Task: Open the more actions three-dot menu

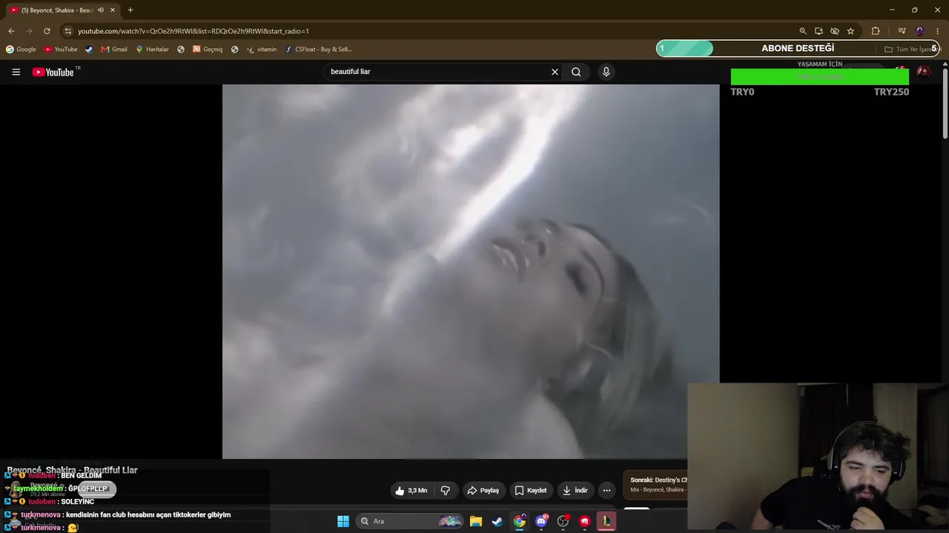Action: coord(606,490)
